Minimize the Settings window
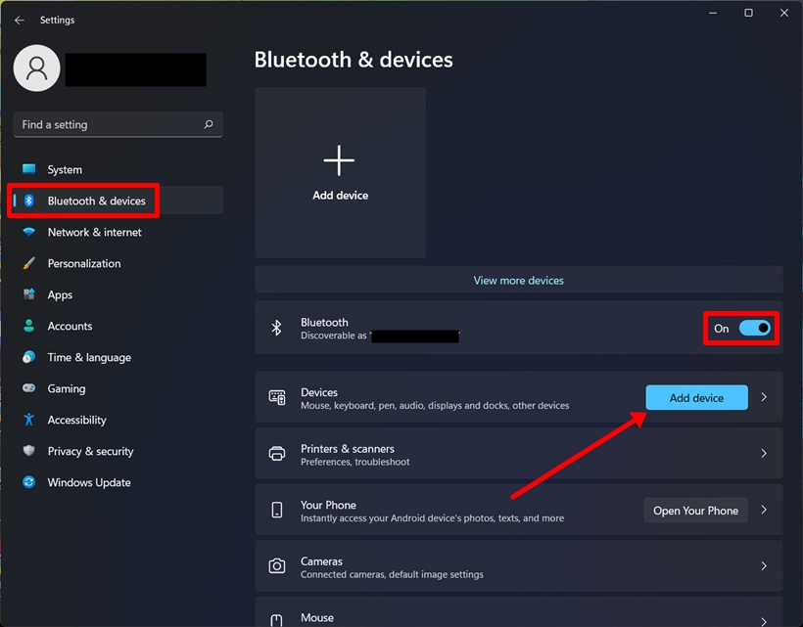The width and height of the screenshot is (803, 627). (713, 13)
